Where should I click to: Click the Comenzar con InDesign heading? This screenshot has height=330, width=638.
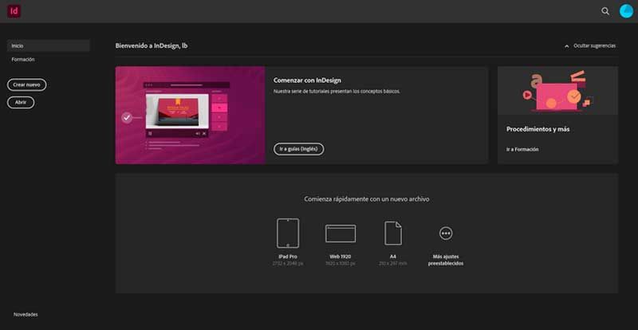pos(307,81)
